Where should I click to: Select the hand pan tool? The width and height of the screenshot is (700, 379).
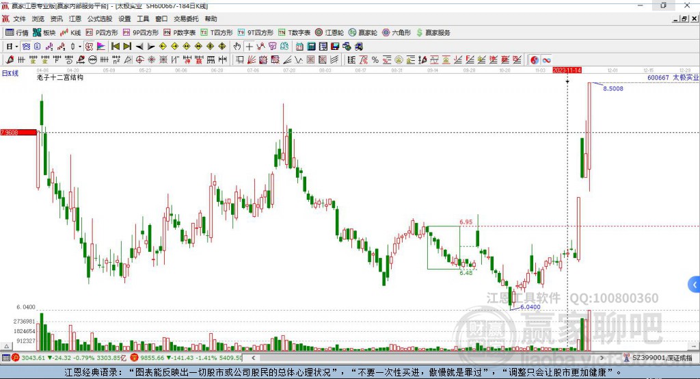point(237,47)
